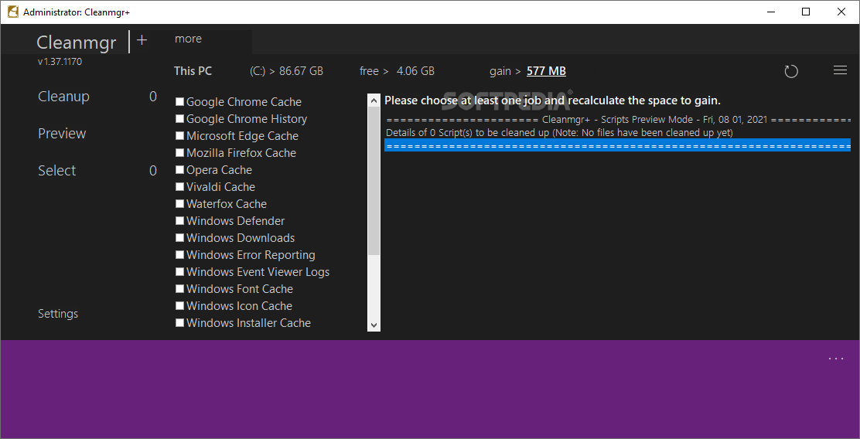Select the Opera Cache checkbox

pyautogui.click(x=179, y=169)
